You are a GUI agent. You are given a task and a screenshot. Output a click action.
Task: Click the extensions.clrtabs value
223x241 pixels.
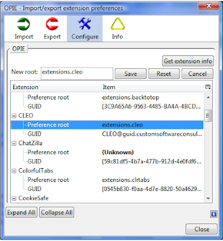pos(126,180)
